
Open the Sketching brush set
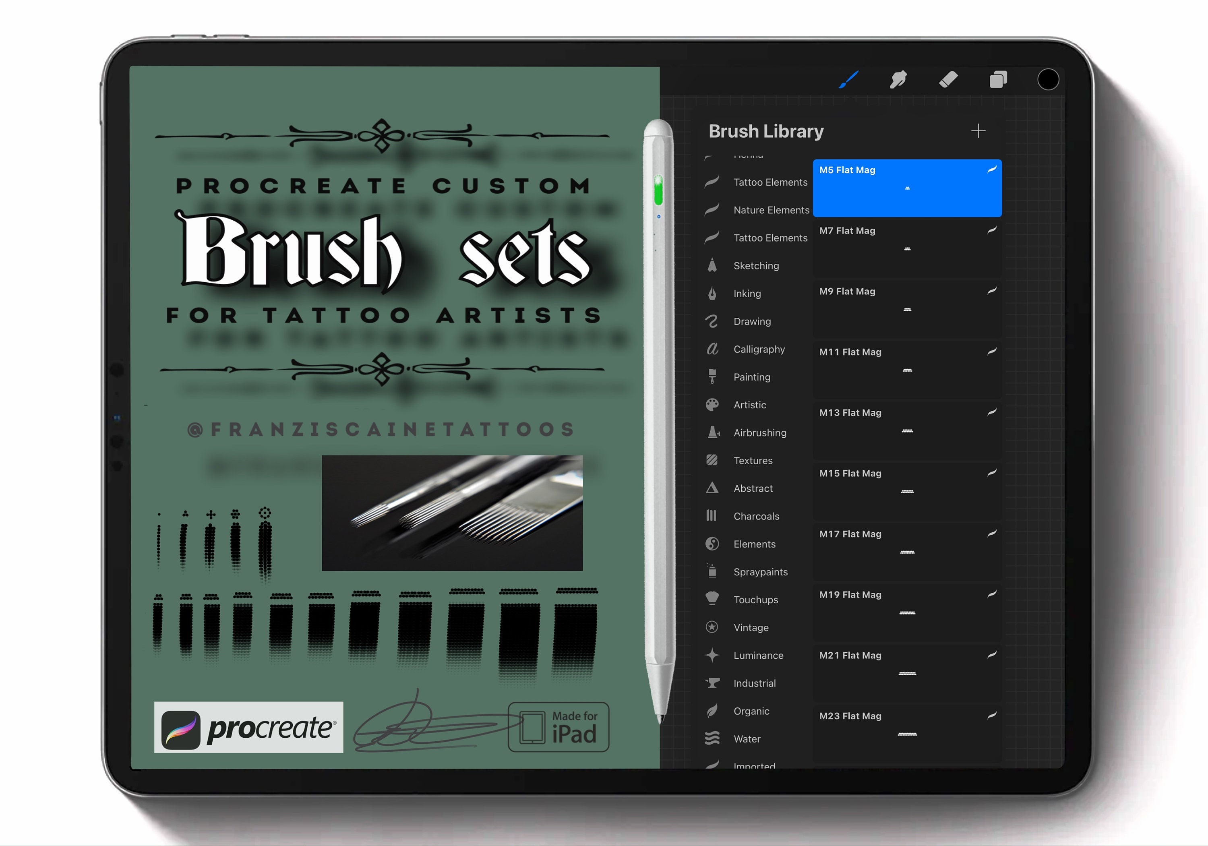(x=755, y=266)
